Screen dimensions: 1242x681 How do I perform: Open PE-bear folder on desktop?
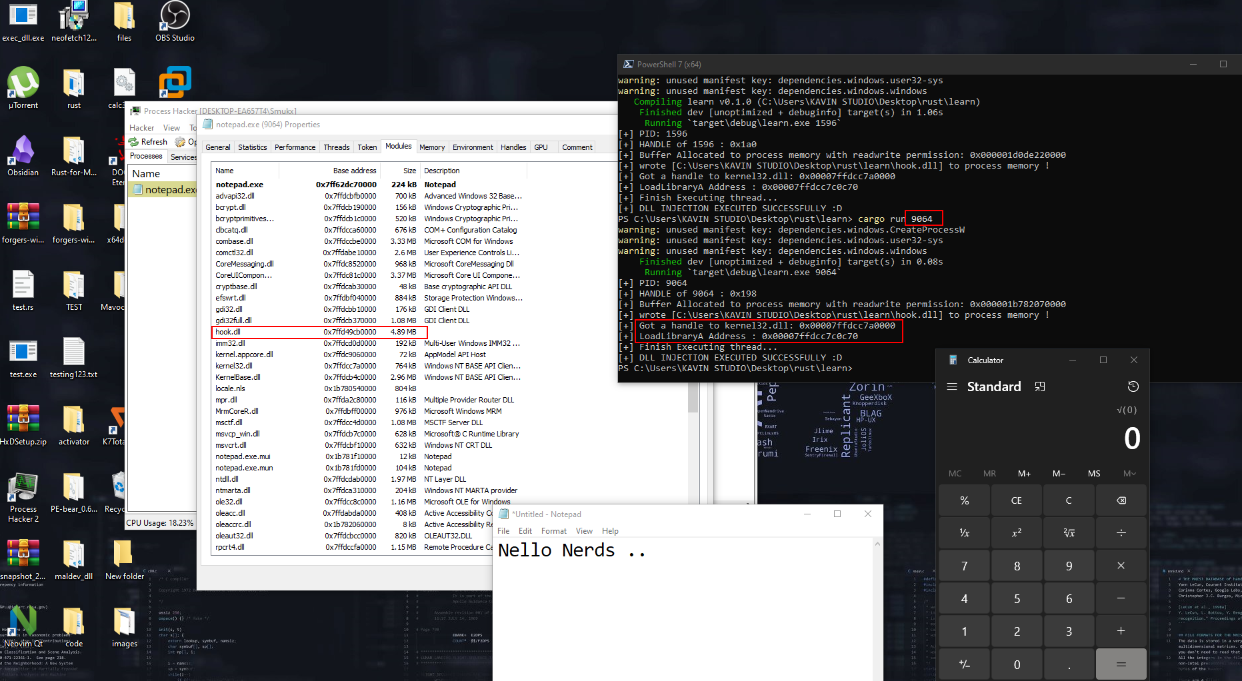tap(74, 492)
